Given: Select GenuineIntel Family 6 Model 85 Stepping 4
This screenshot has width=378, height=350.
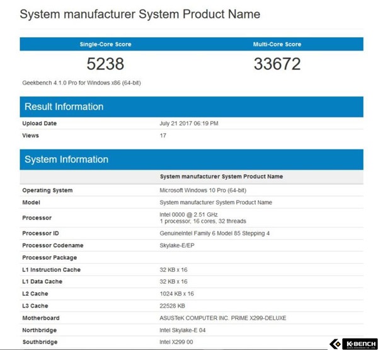Looking at the screenshot, I should pos(215,233).
